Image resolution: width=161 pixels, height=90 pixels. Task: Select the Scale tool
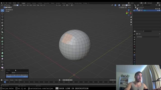2,22
